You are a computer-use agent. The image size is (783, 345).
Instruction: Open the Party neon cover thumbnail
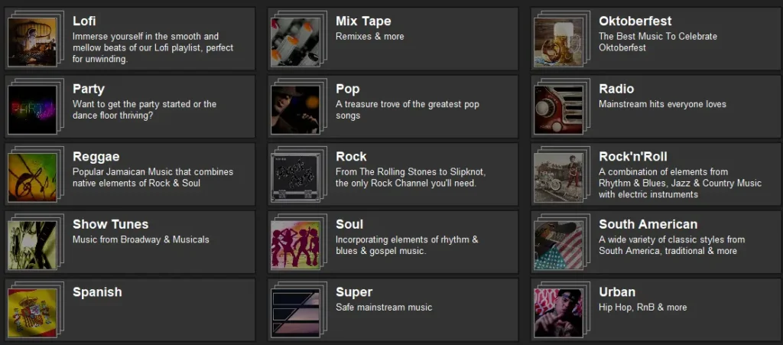point(32,109)
